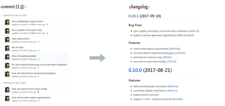The image size is (225, 106).
Task: Open commit hash 84de19a
Action: pyautogui.click(x=173, y=86)
